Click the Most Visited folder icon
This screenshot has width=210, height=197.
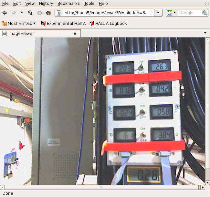pyautogui.click(x=4, y=24)
